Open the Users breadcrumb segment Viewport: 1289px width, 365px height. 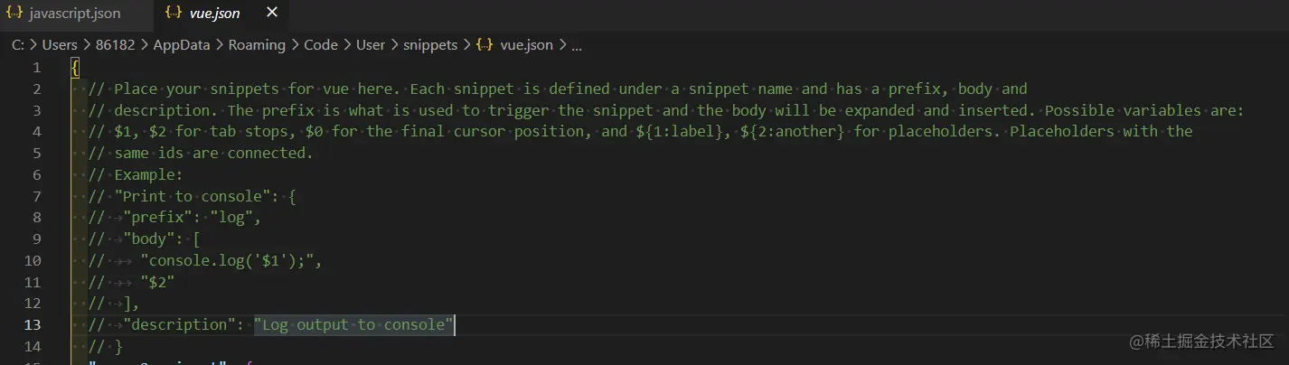[60, 44]
